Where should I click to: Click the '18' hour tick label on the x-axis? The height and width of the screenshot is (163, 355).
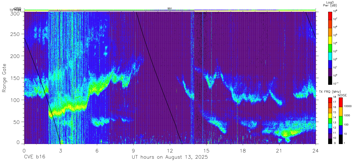click(x=243, y=150)
